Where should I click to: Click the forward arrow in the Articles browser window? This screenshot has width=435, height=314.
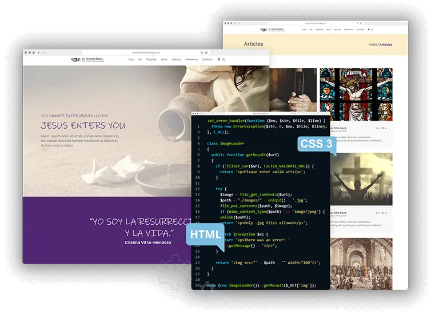point(239,23)
